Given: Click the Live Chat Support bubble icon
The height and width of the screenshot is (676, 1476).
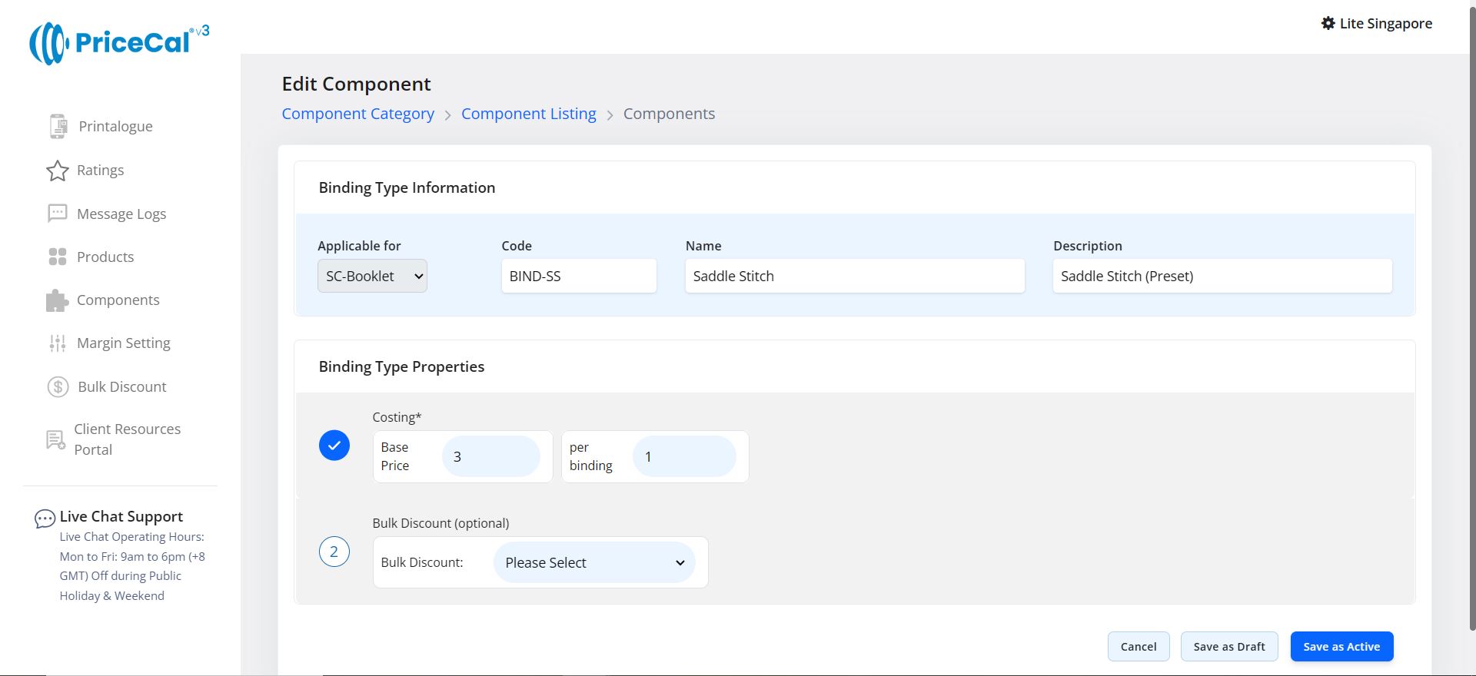Looking at the screenshot, I should pos(45,519).
